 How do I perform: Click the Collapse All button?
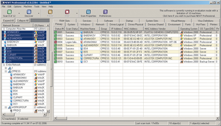pos(23,21)
